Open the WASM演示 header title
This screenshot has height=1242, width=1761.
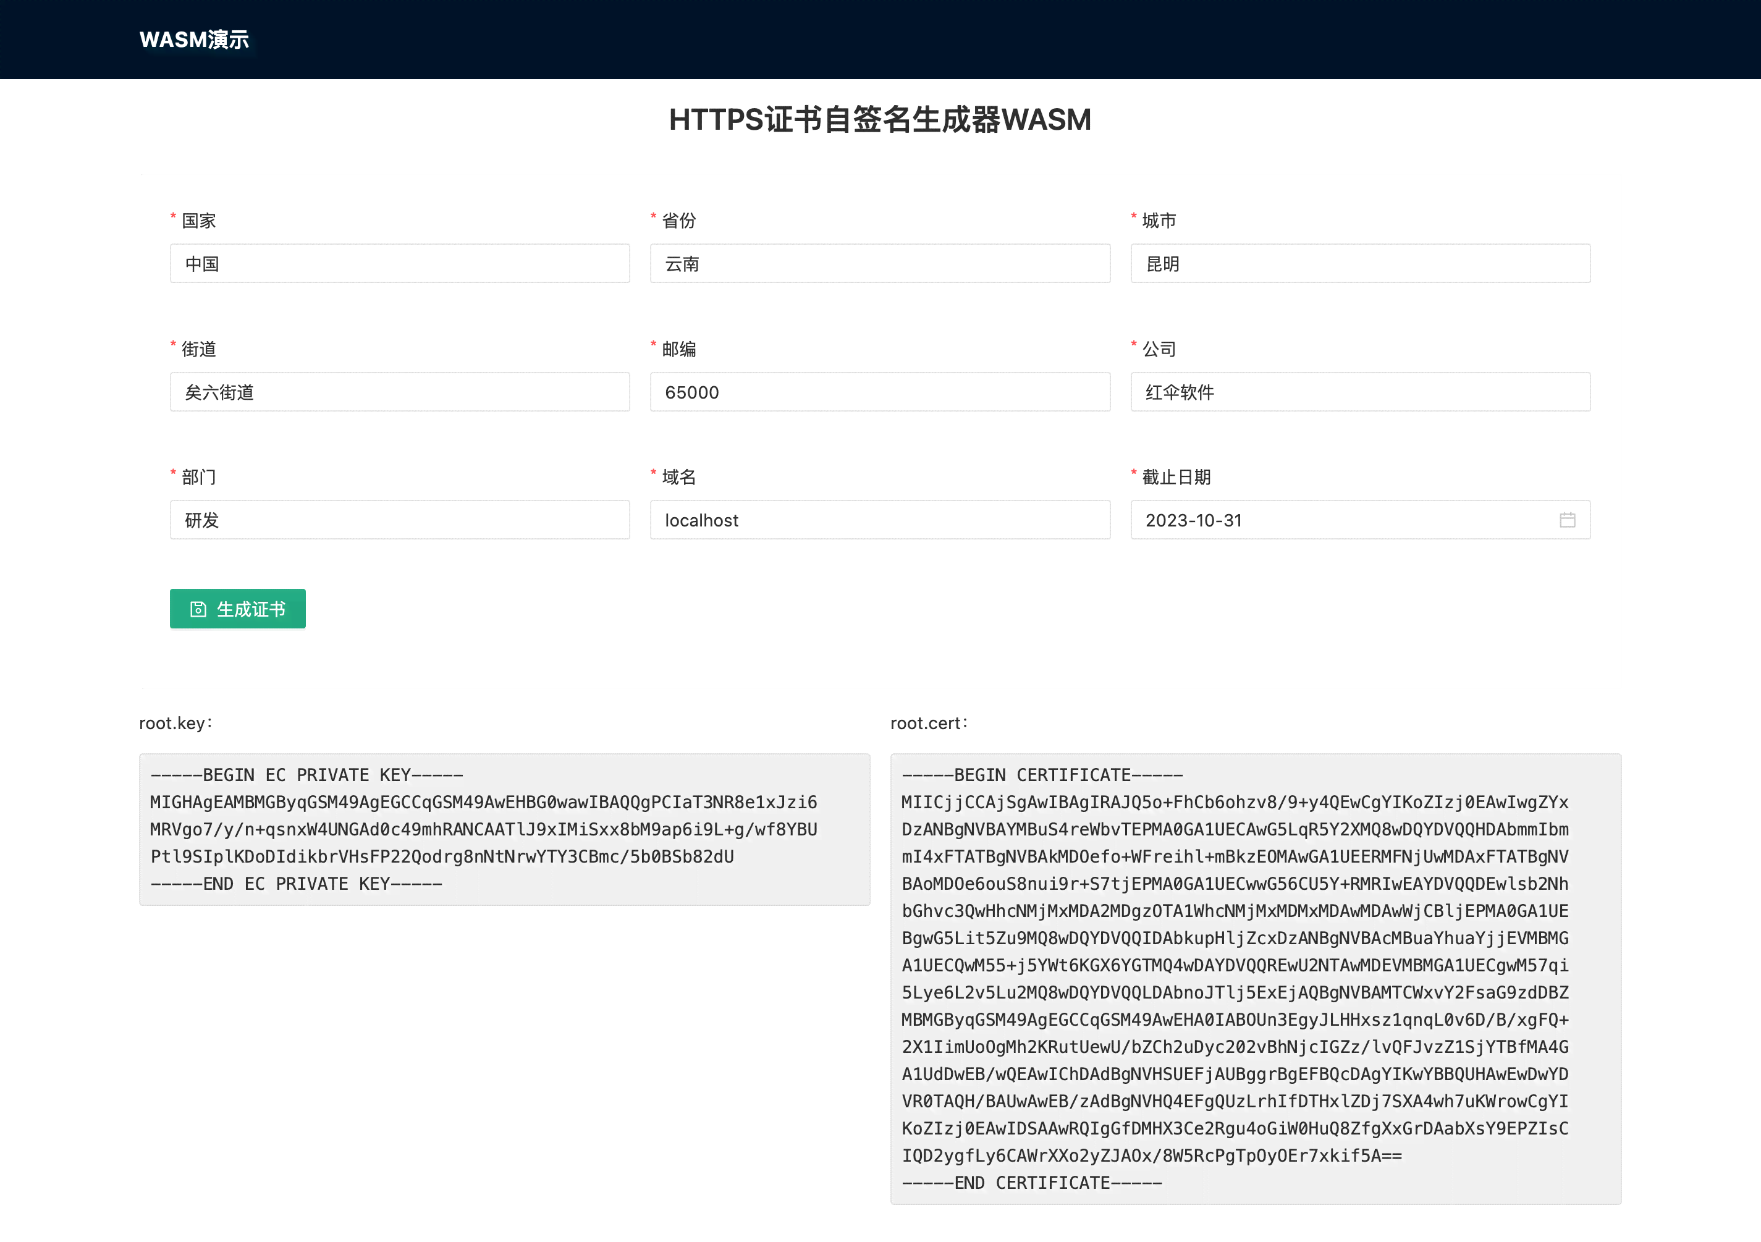tap(194, 39)
